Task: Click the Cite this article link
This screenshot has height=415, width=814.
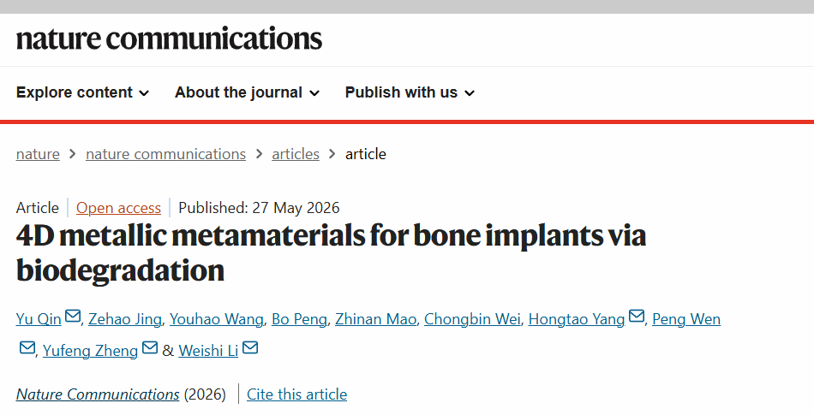Action: (297, 394)
